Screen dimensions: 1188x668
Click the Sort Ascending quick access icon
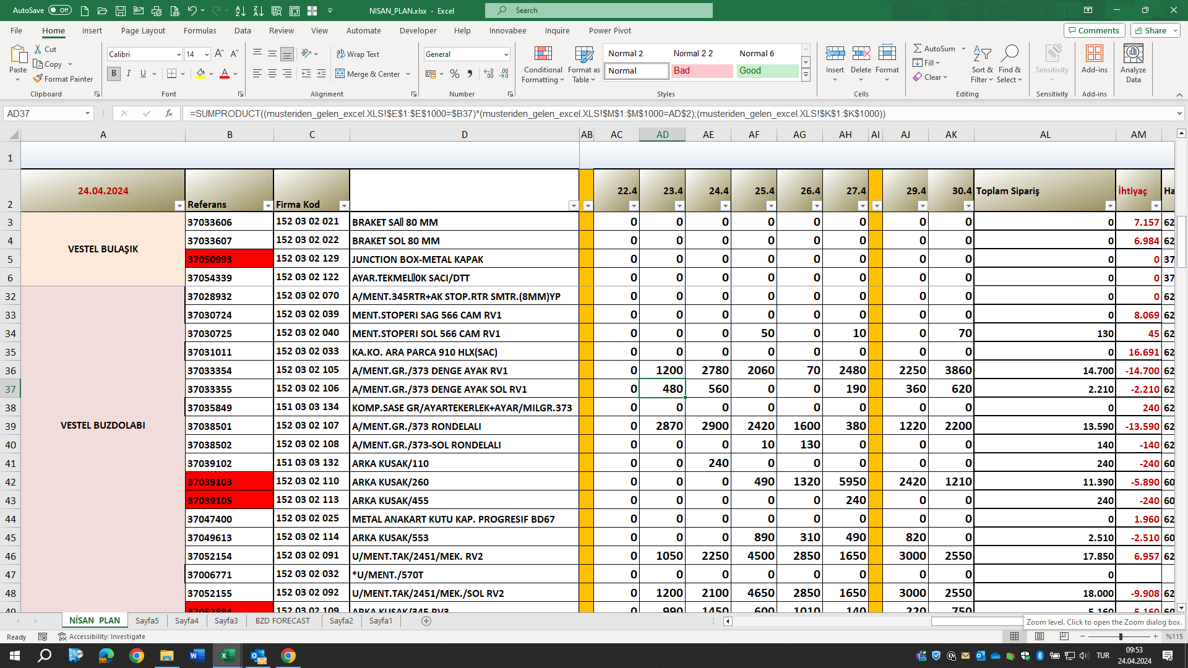pos(241,11)
